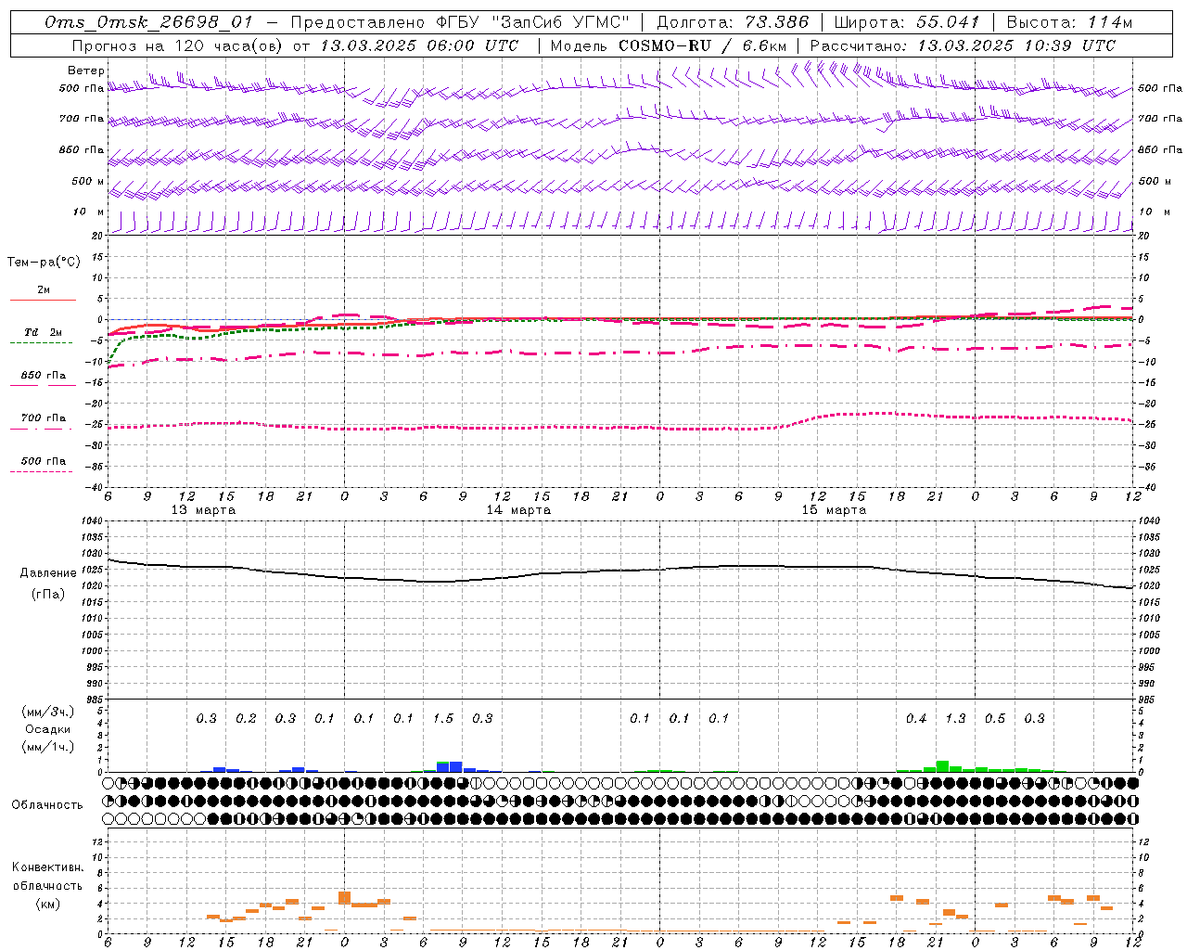Click the (мм/1ч.) precipitation unit label

click(48, 747)
